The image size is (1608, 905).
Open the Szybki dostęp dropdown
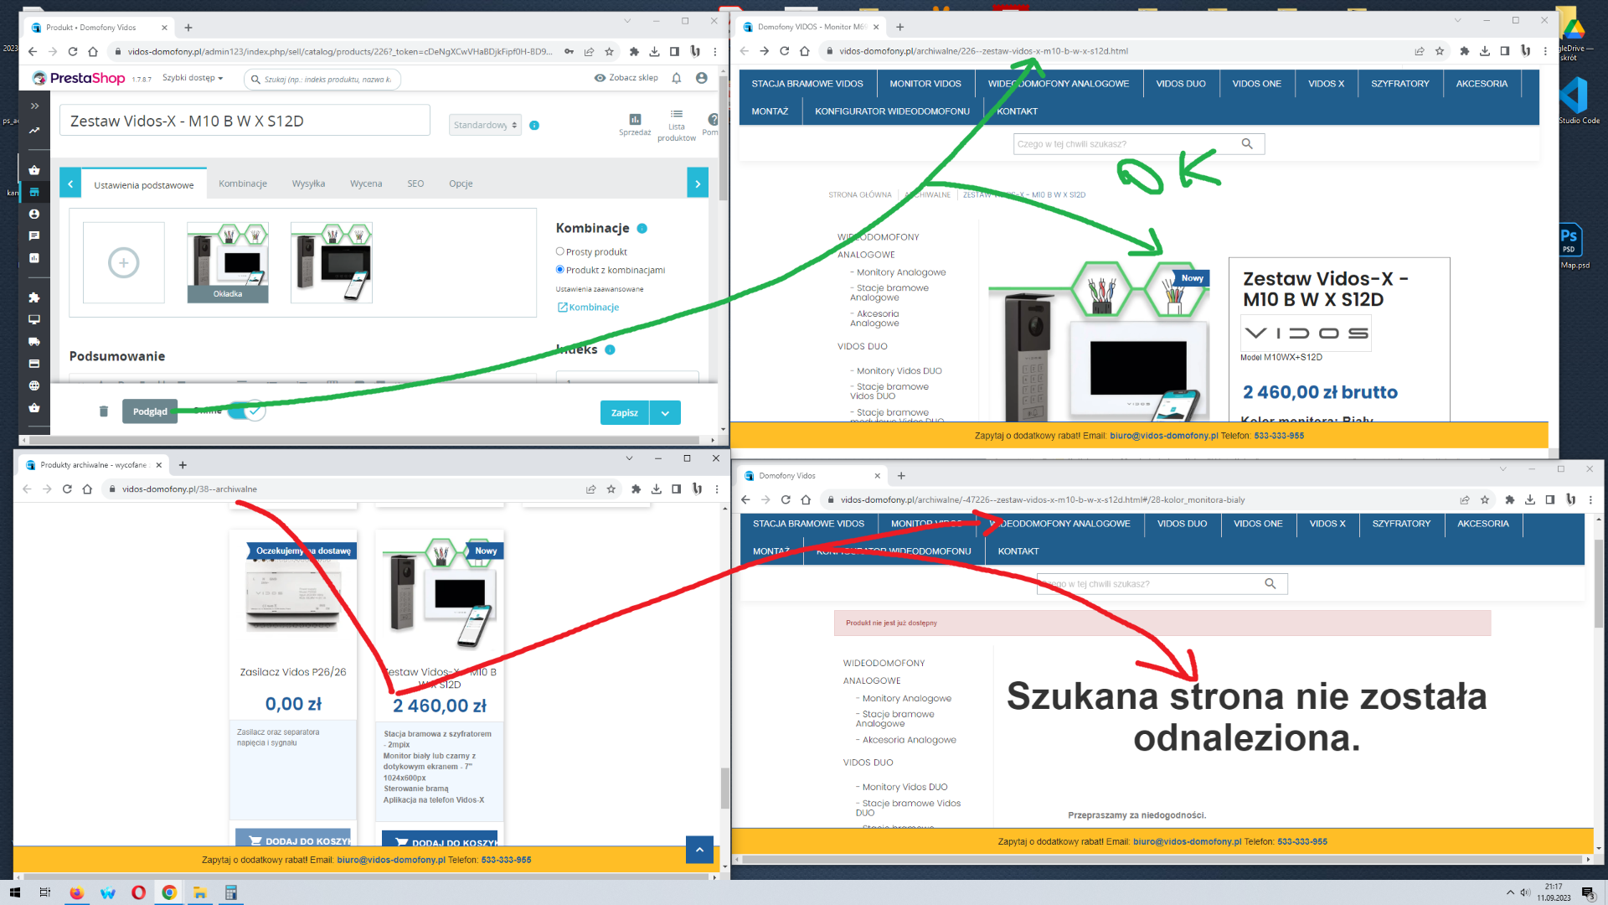(193, 78)
